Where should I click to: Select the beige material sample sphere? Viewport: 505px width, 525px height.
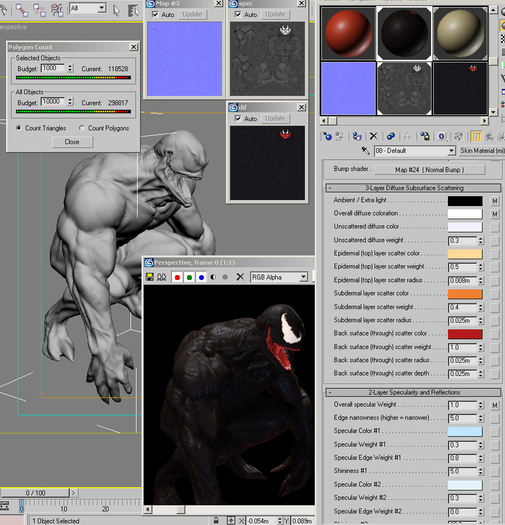coord(460,33)
